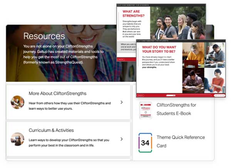Open the More About CliftonStrengths heading
The height and width of the screenshot is (168, 231).
pyautogui.click(x=57, y=94)
